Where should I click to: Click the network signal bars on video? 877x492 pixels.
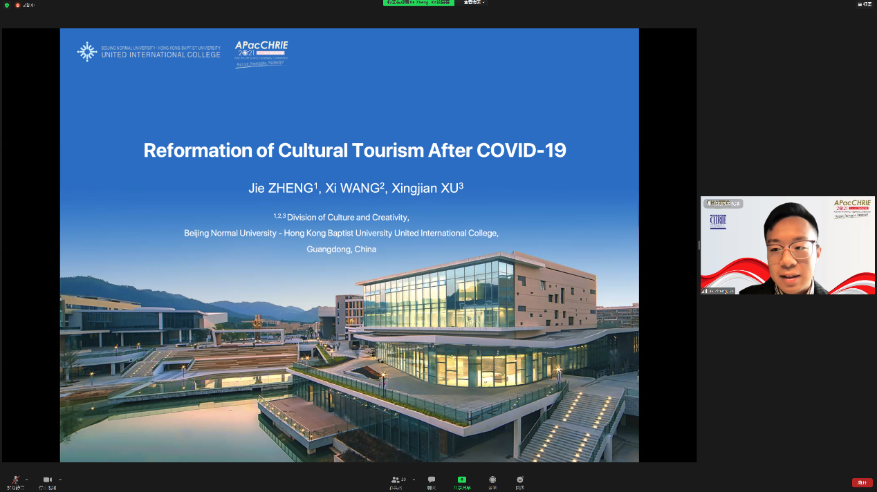[705, 291]
